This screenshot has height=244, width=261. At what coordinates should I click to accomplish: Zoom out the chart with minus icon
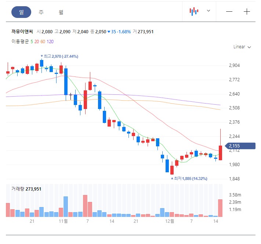point(229,11)
